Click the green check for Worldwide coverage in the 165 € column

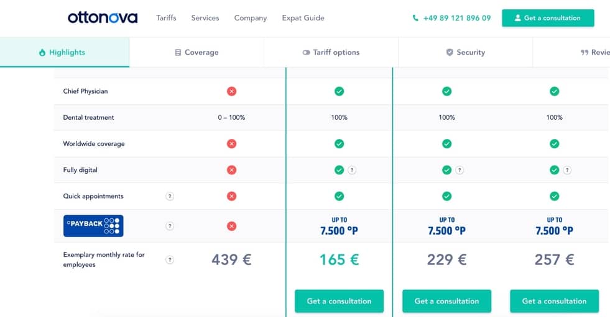click(x=339, y=143)
